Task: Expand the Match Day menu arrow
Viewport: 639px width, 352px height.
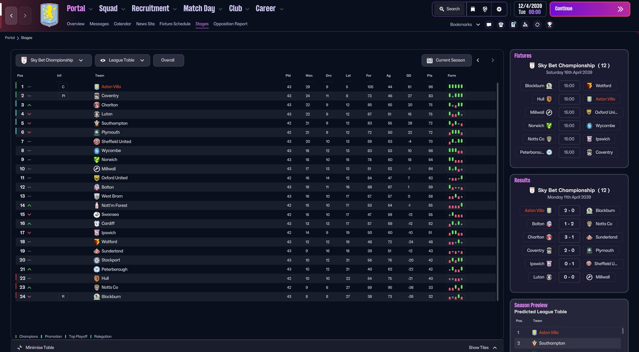Action: click(x=221, y=9)
